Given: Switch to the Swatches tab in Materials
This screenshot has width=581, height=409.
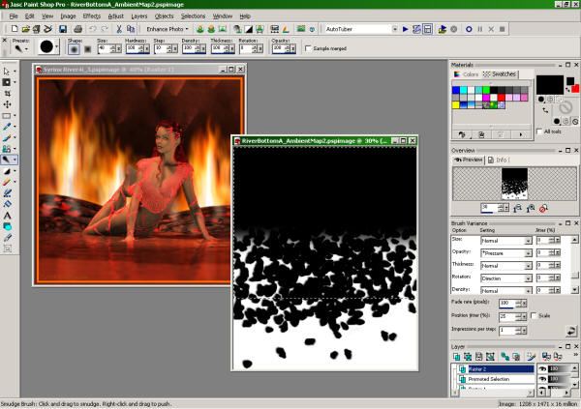Looking at the screenshot, I should [500, 74].
